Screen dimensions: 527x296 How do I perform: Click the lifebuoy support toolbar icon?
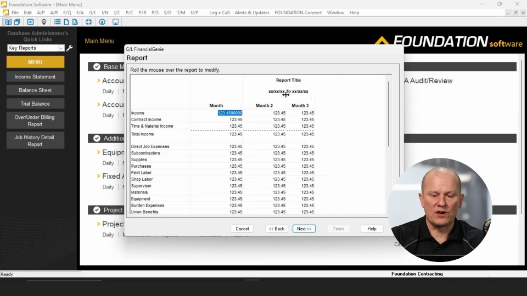88,22
